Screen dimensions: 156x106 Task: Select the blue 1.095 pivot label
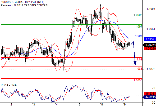coord(139,36)
